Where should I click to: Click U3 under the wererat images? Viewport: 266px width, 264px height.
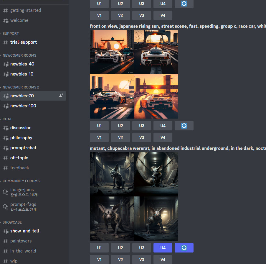coord(142,248)
